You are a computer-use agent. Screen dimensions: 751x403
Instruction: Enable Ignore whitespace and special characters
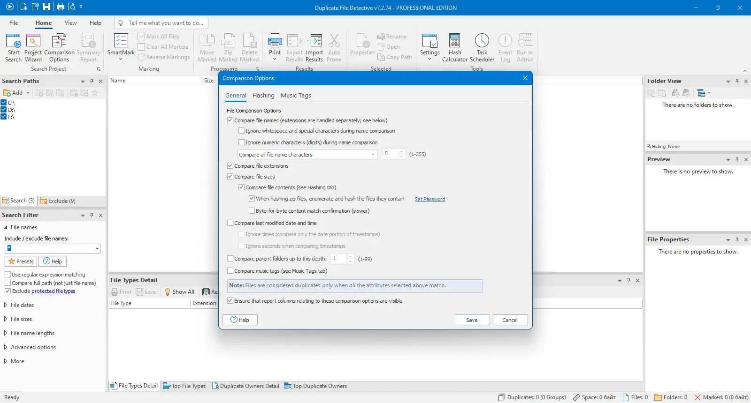[241, 131]
